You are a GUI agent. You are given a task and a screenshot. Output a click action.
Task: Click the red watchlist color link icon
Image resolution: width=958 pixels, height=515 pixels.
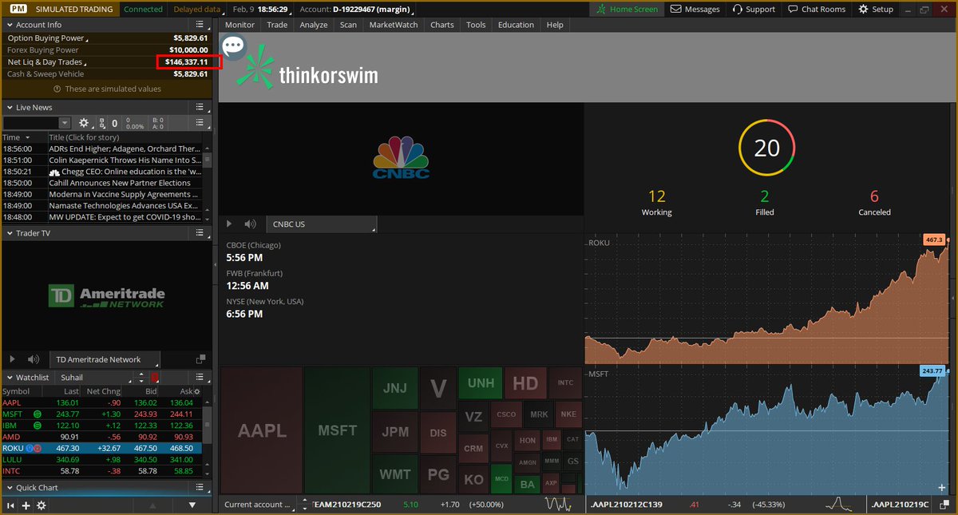pos(154,377)
